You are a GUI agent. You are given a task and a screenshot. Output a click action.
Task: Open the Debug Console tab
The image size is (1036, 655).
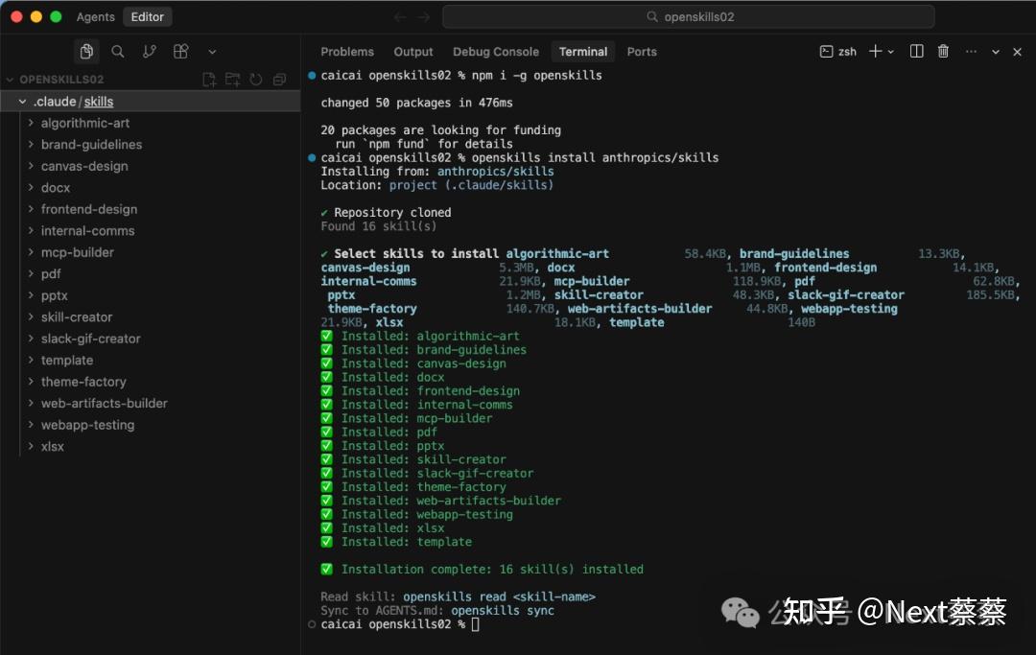point(496,51)
